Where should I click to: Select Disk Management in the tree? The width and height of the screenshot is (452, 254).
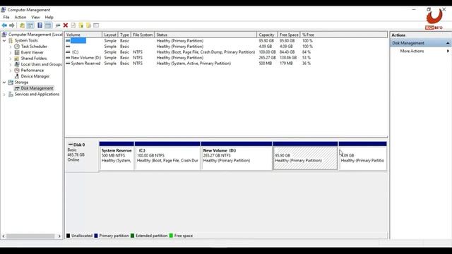coord(37,88)
